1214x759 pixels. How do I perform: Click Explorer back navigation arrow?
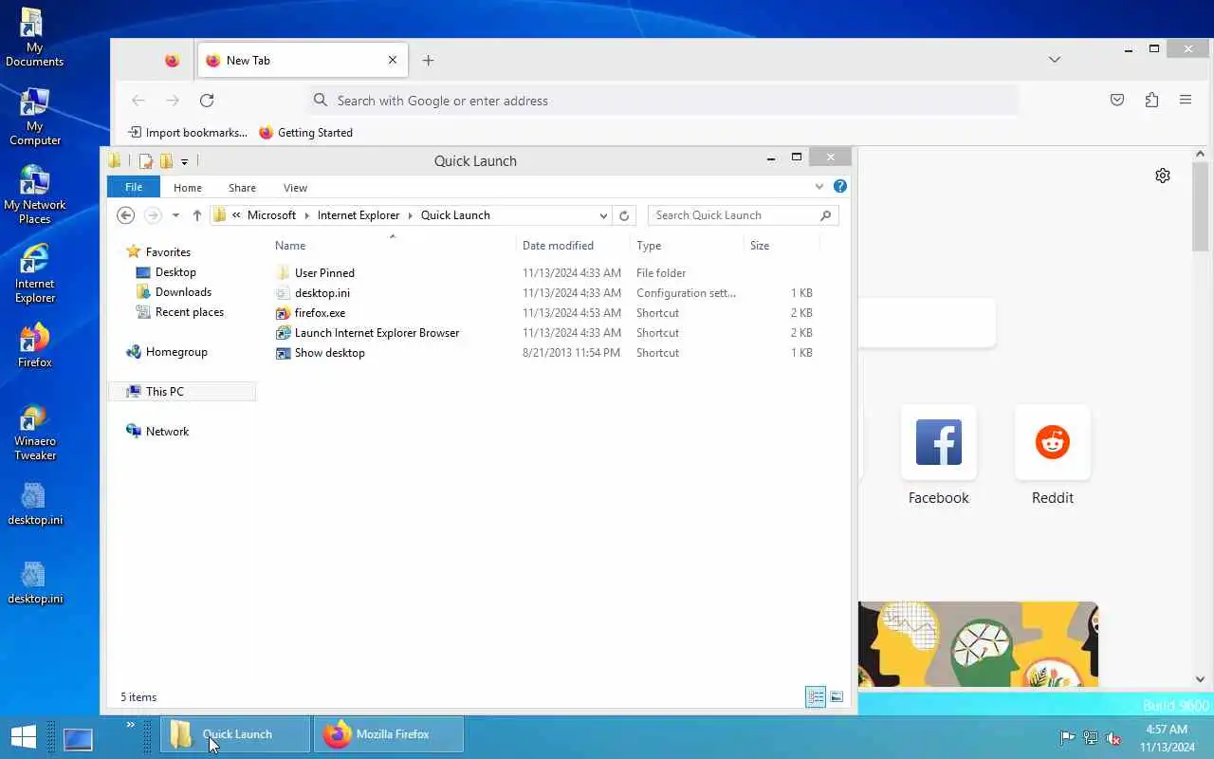coord(125,215)
